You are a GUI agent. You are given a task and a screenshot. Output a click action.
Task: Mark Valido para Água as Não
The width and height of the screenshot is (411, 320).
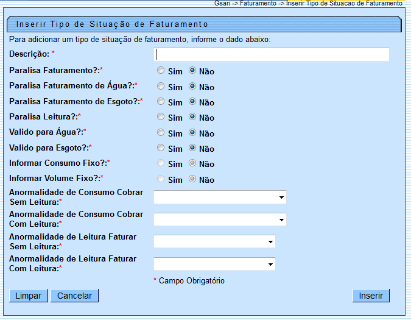pos(192,132)
